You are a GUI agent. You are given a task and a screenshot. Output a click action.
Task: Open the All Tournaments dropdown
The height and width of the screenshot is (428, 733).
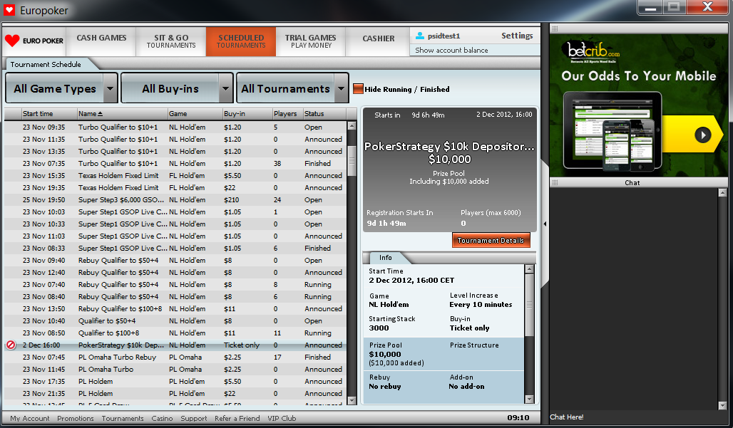click(292, 88)
